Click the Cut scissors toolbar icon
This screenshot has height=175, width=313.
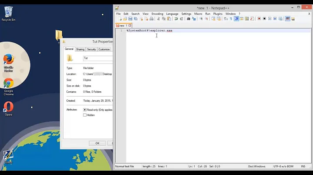point(159,19)
